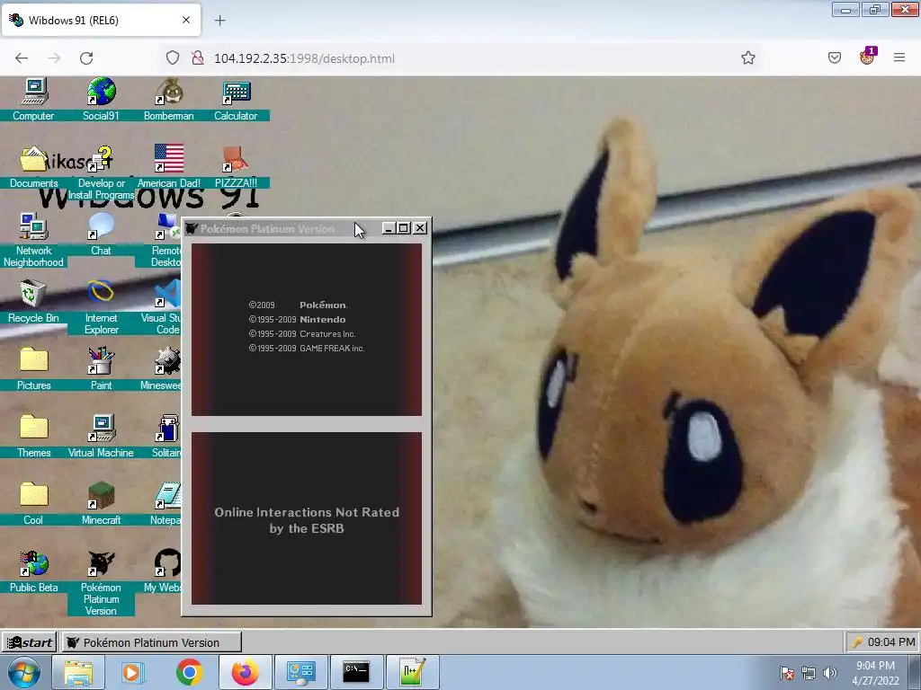This screenshot has height=690, width=921.
Task: Go back in browser history
Action: pos(22,58)
